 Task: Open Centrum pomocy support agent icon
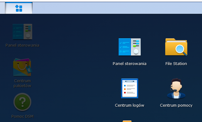coord(176,88)
